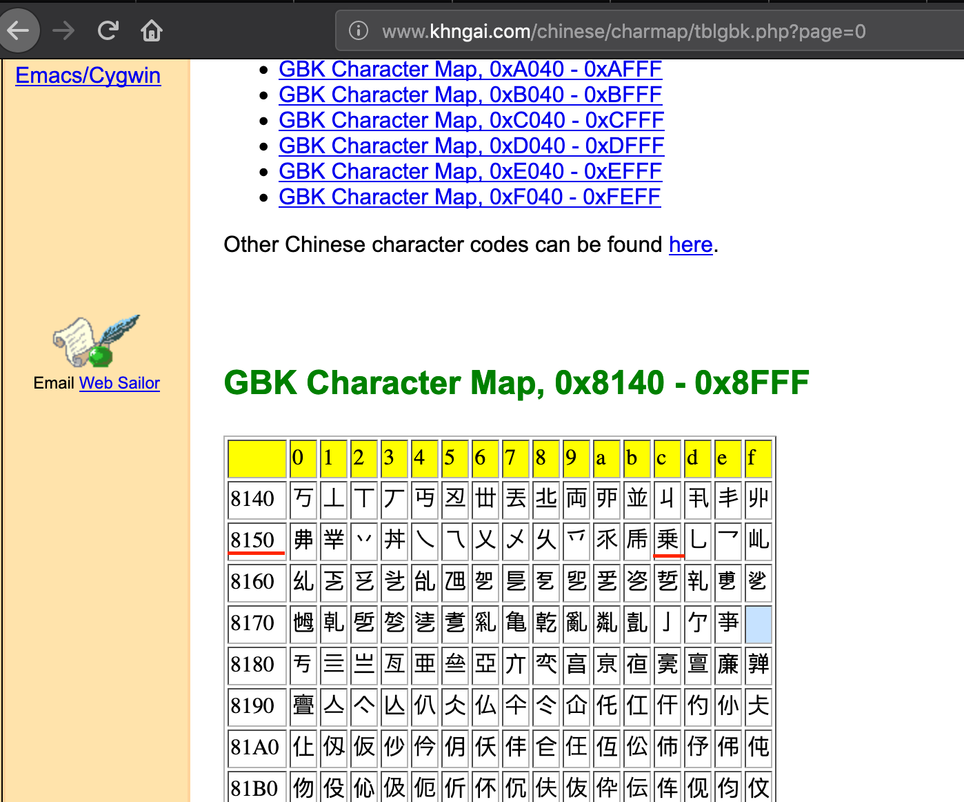Click the 北 character cell in row 8140
The width and height of the screenshot is (964, 802).
(x=546, y=499)
